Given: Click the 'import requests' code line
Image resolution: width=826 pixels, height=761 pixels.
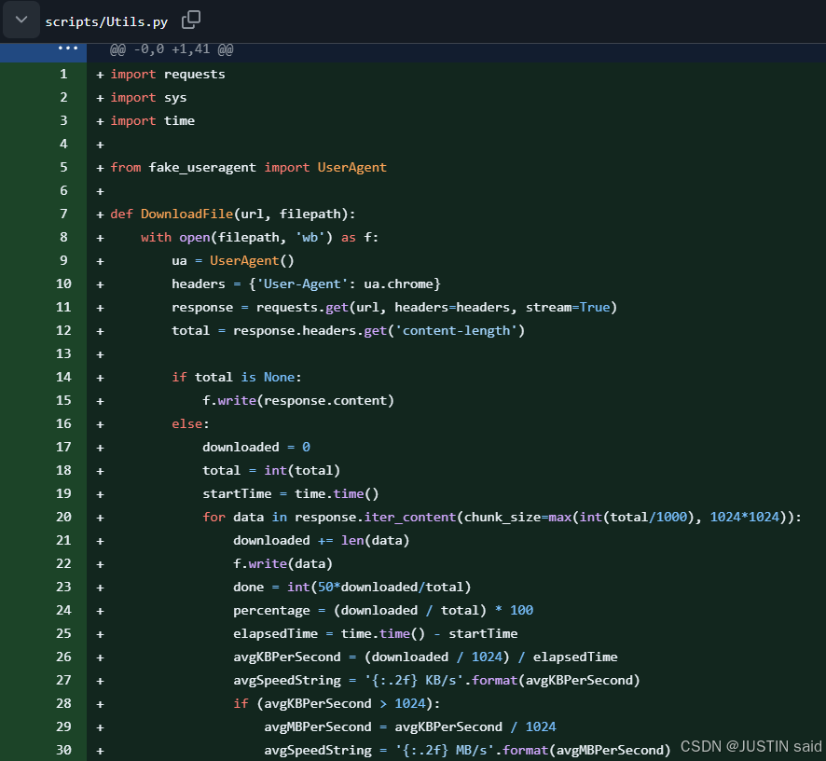Looking at the screenshot, I should coord(168,74).
